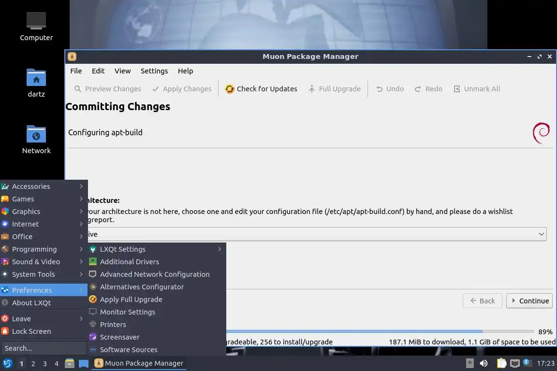The image size is (557, 371).
Task: Click the network connection tray icon
Action: (515, 363)
